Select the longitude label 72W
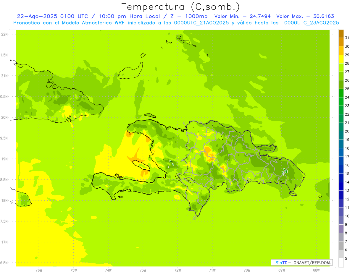The width and height of the screenshot is (355, 274). (178, 270)
